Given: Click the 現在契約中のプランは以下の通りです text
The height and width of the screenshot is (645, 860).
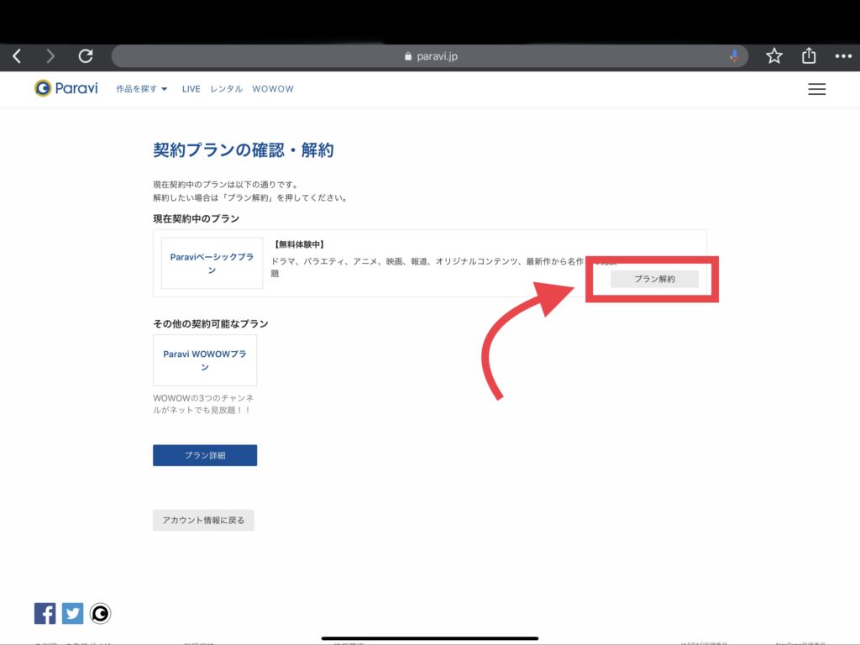Looking at the screenshot, I should pyautogui.click(x=227, y=184).
